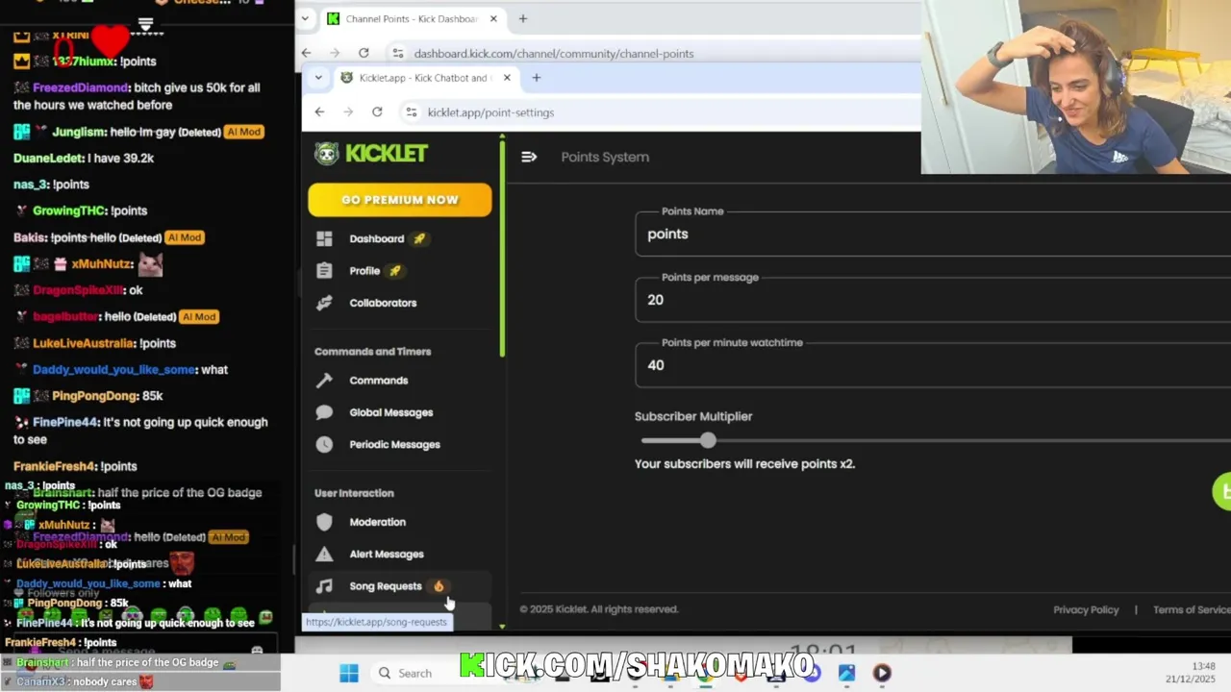Open the Moderation page
This screenshot has width=1231, height=692.
click(378, 522)
